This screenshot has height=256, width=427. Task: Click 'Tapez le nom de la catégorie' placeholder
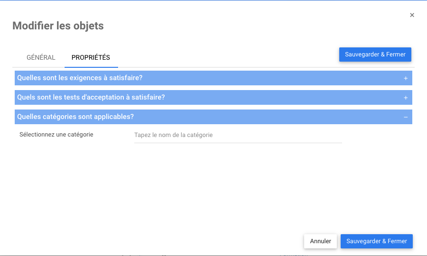click(174, 135)
